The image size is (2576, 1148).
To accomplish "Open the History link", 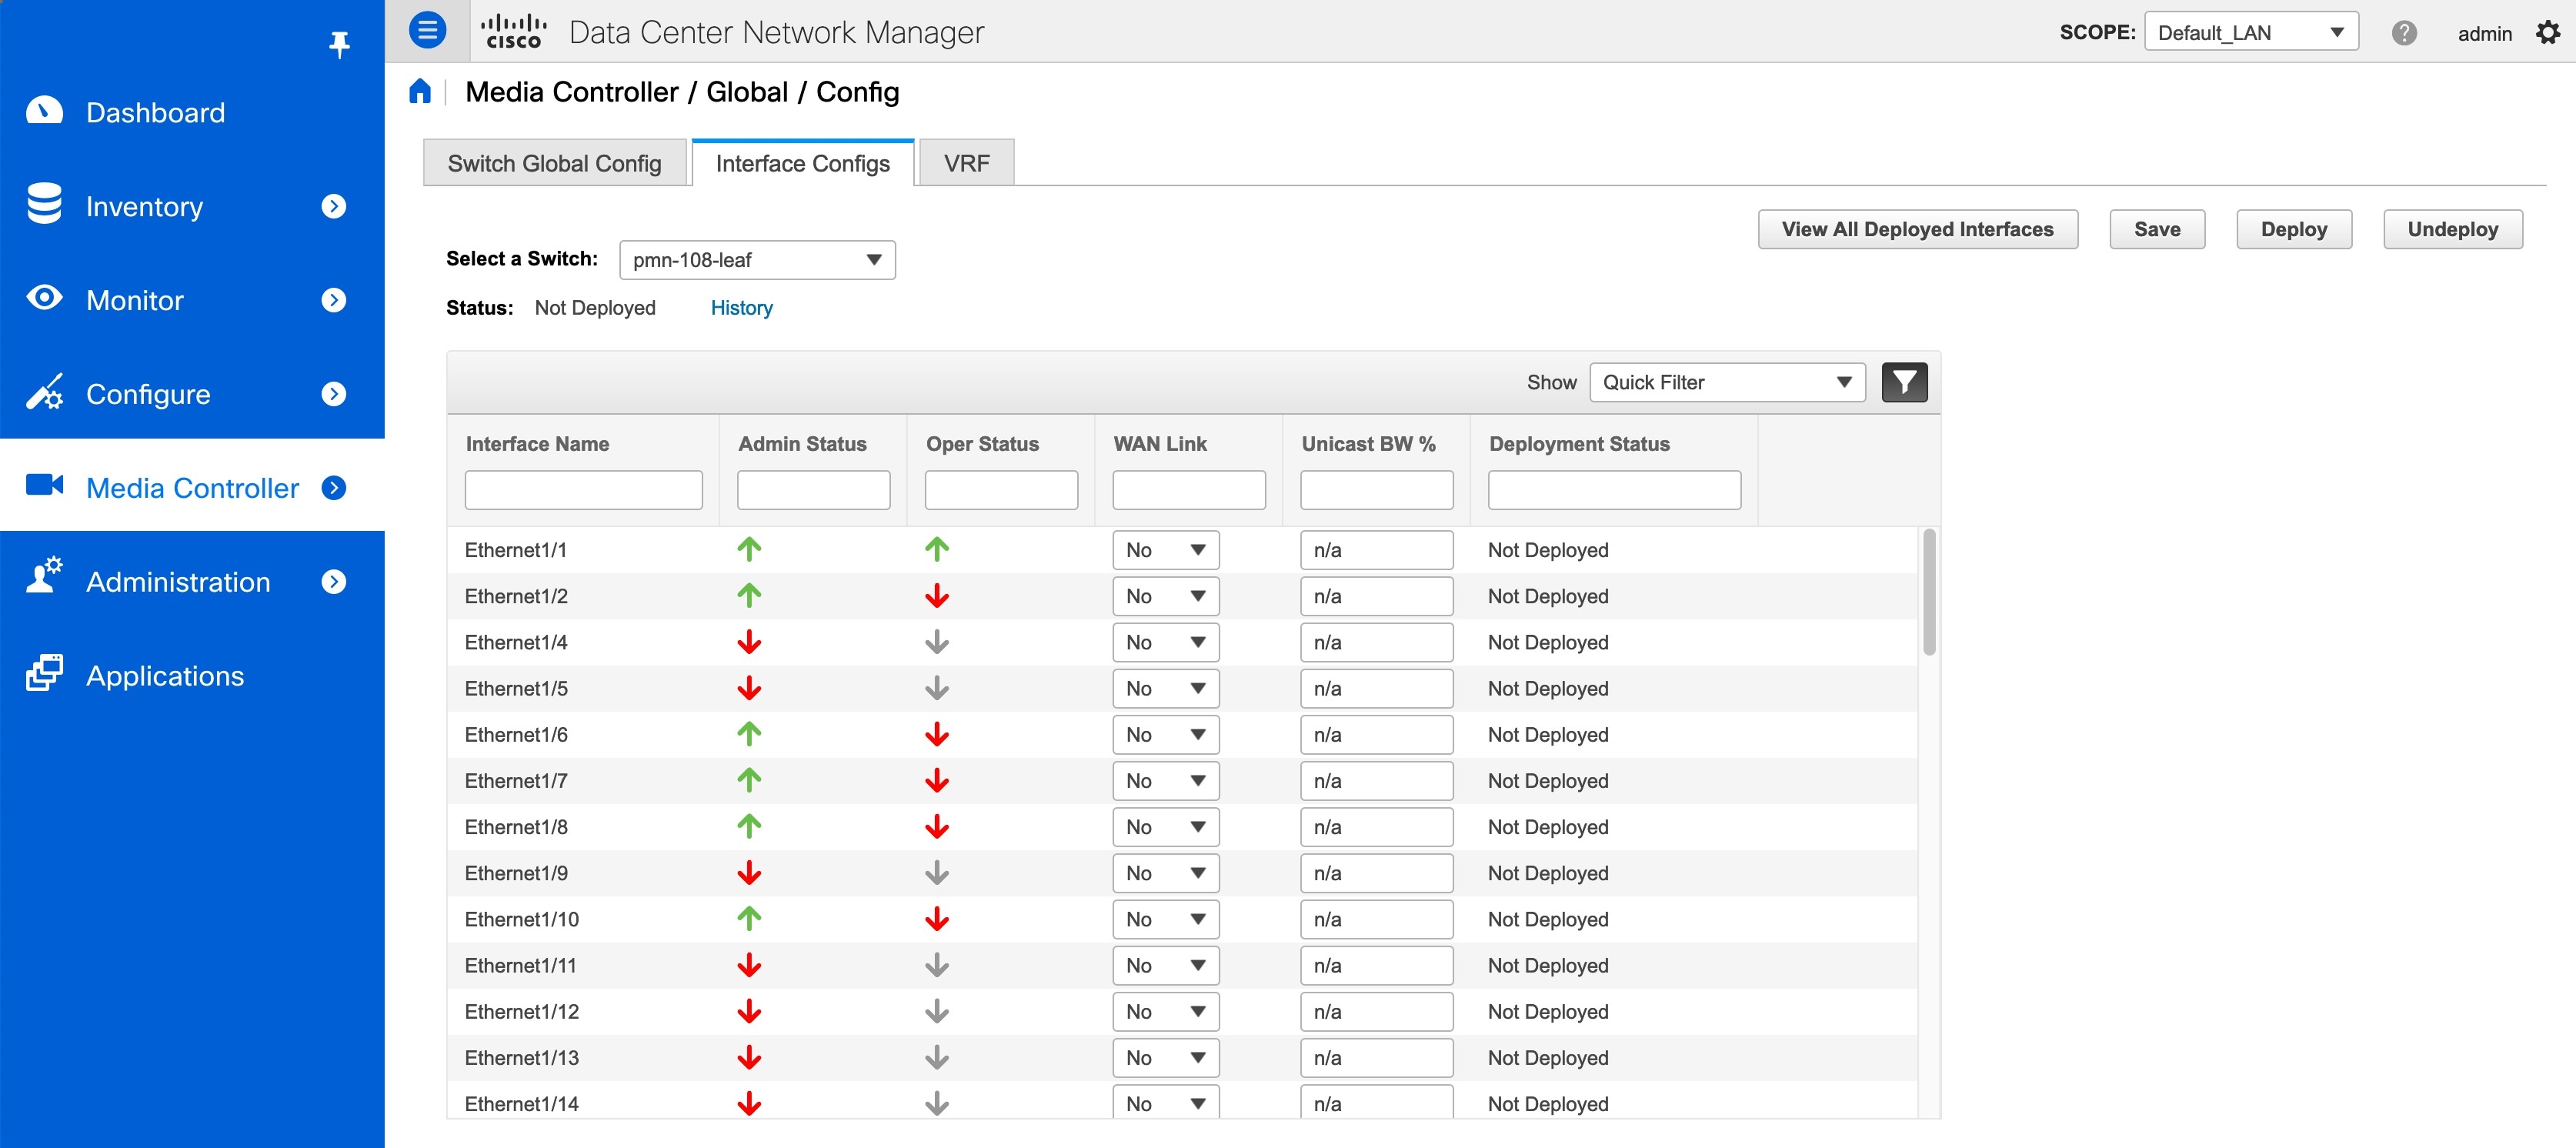I will tap(741, 308).
